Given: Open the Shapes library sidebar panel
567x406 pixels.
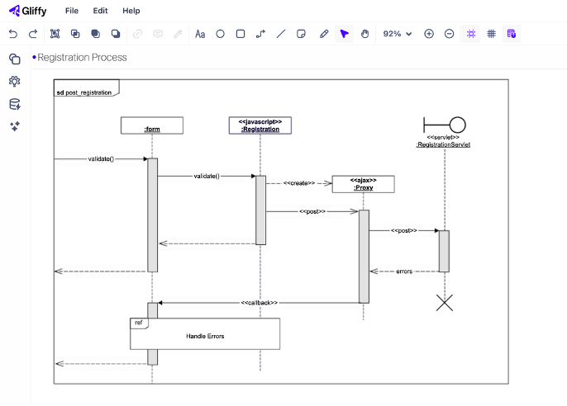Looking at the screenshot, I should 14,59.
